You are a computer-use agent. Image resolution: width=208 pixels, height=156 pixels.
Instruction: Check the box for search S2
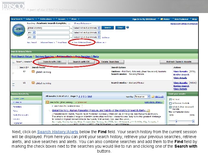click(x=13, y=73)
